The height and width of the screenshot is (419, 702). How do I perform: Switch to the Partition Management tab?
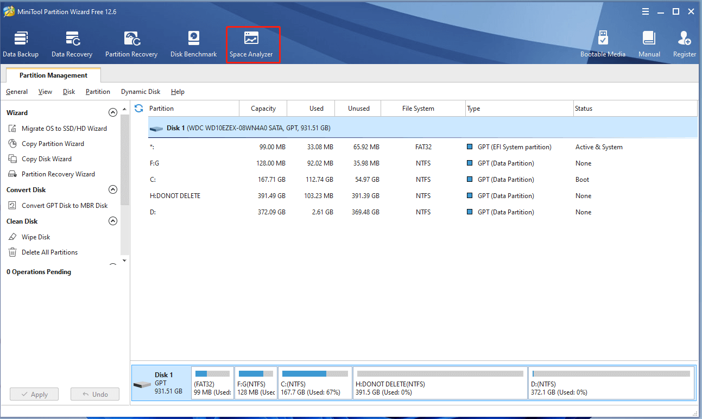point(53,75)
